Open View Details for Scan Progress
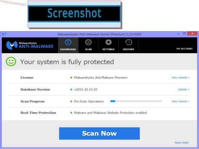The width and height of the screenshot is (199, 149). (x=180, y=101)
